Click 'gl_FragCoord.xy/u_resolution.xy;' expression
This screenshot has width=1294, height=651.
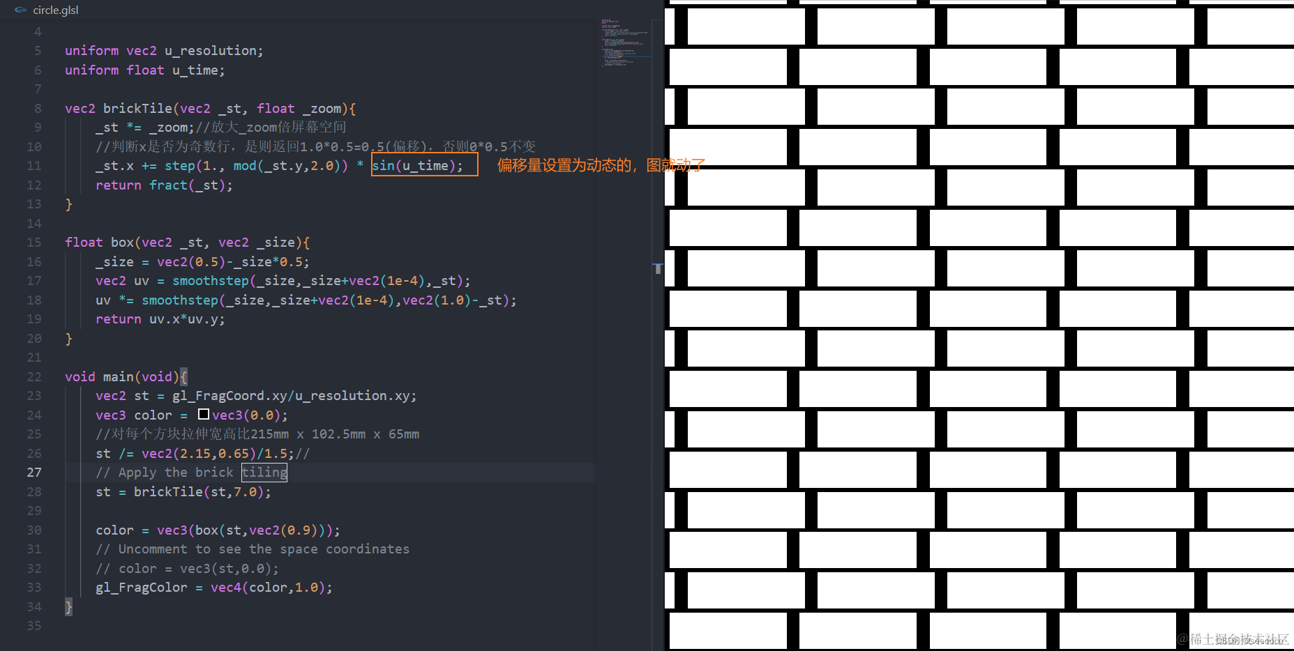pos(294,396)
